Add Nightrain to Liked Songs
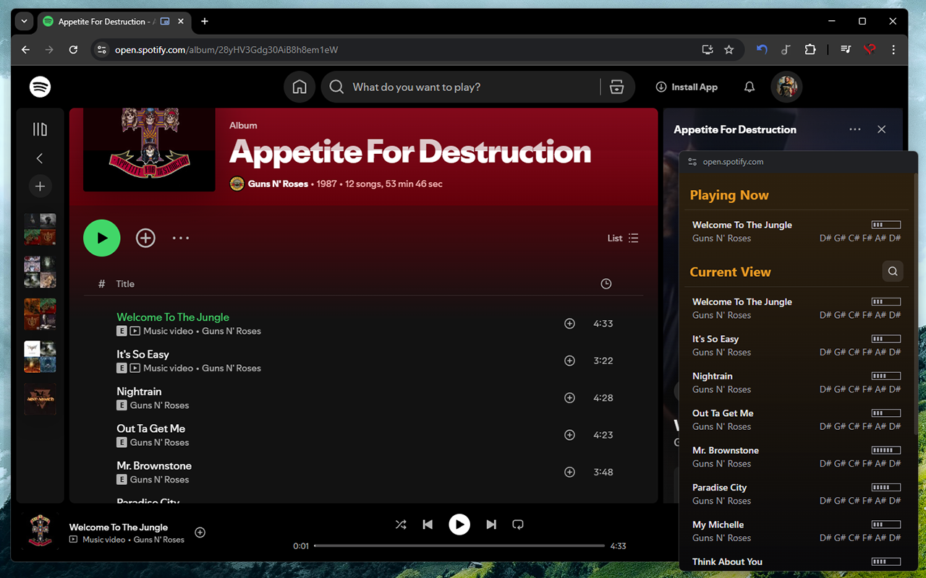Image resolution: width=926 pixels, height=578 pixels. (569, 398)
